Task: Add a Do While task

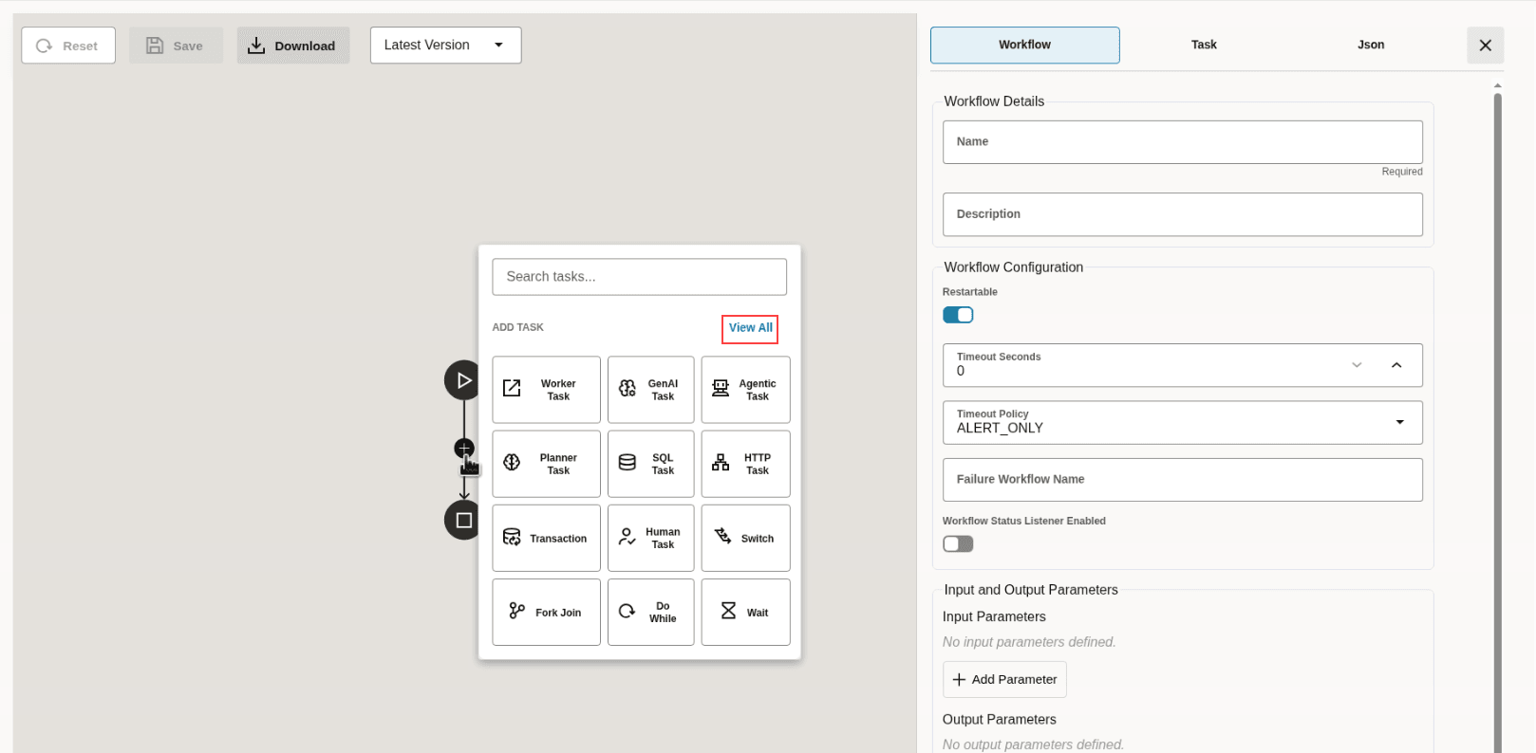Action: tap(650, 612)
